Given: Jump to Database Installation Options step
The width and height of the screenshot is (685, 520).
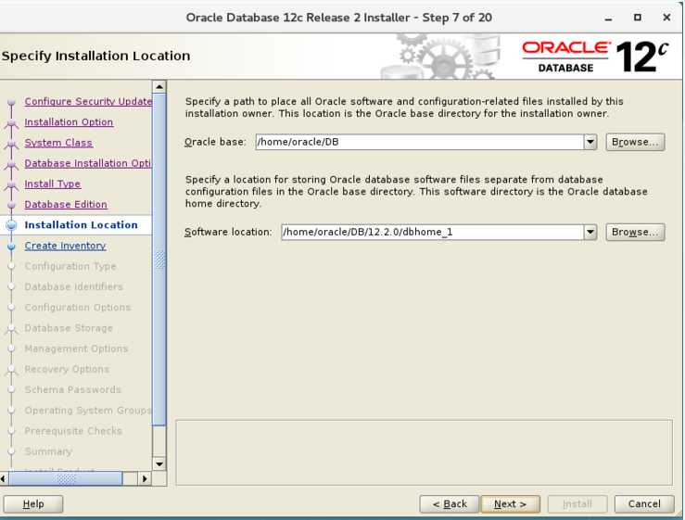Looking at the screenshot, I should click(x=88, y=163).
